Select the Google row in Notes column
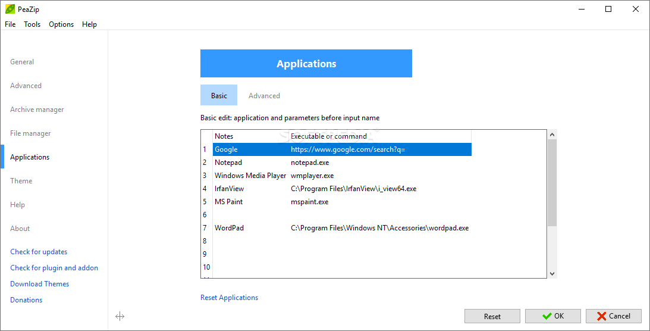 (251, 149)
